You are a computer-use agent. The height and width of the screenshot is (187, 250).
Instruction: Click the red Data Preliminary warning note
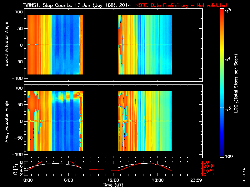(181, 5)
